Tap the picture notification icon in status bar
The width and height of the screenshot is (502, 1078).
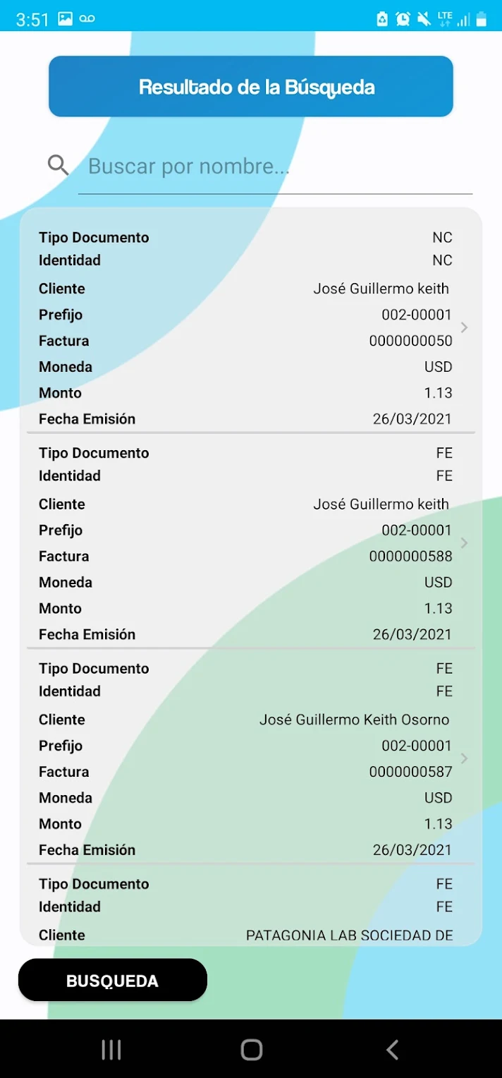tap(65, 19)
